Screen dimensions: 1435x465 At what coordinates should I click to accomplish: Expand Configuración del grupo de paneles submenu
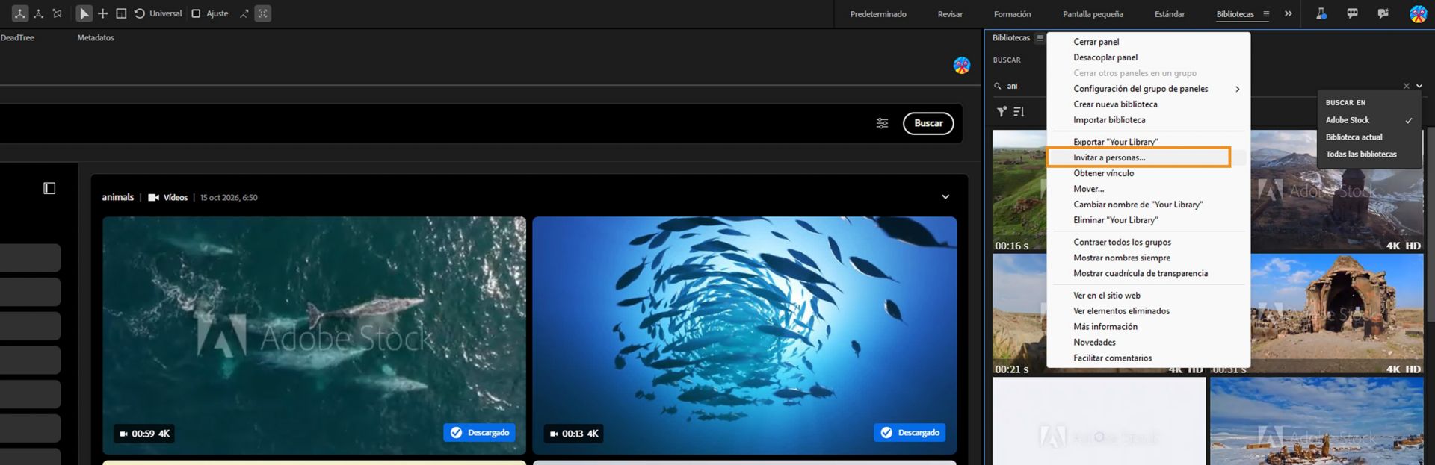point(1148,89)
